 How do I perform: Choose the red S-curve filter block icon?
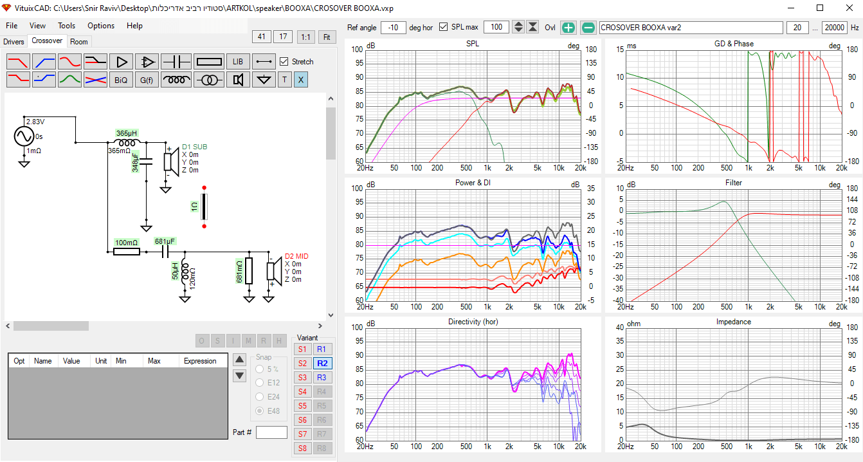pos(69,62)
